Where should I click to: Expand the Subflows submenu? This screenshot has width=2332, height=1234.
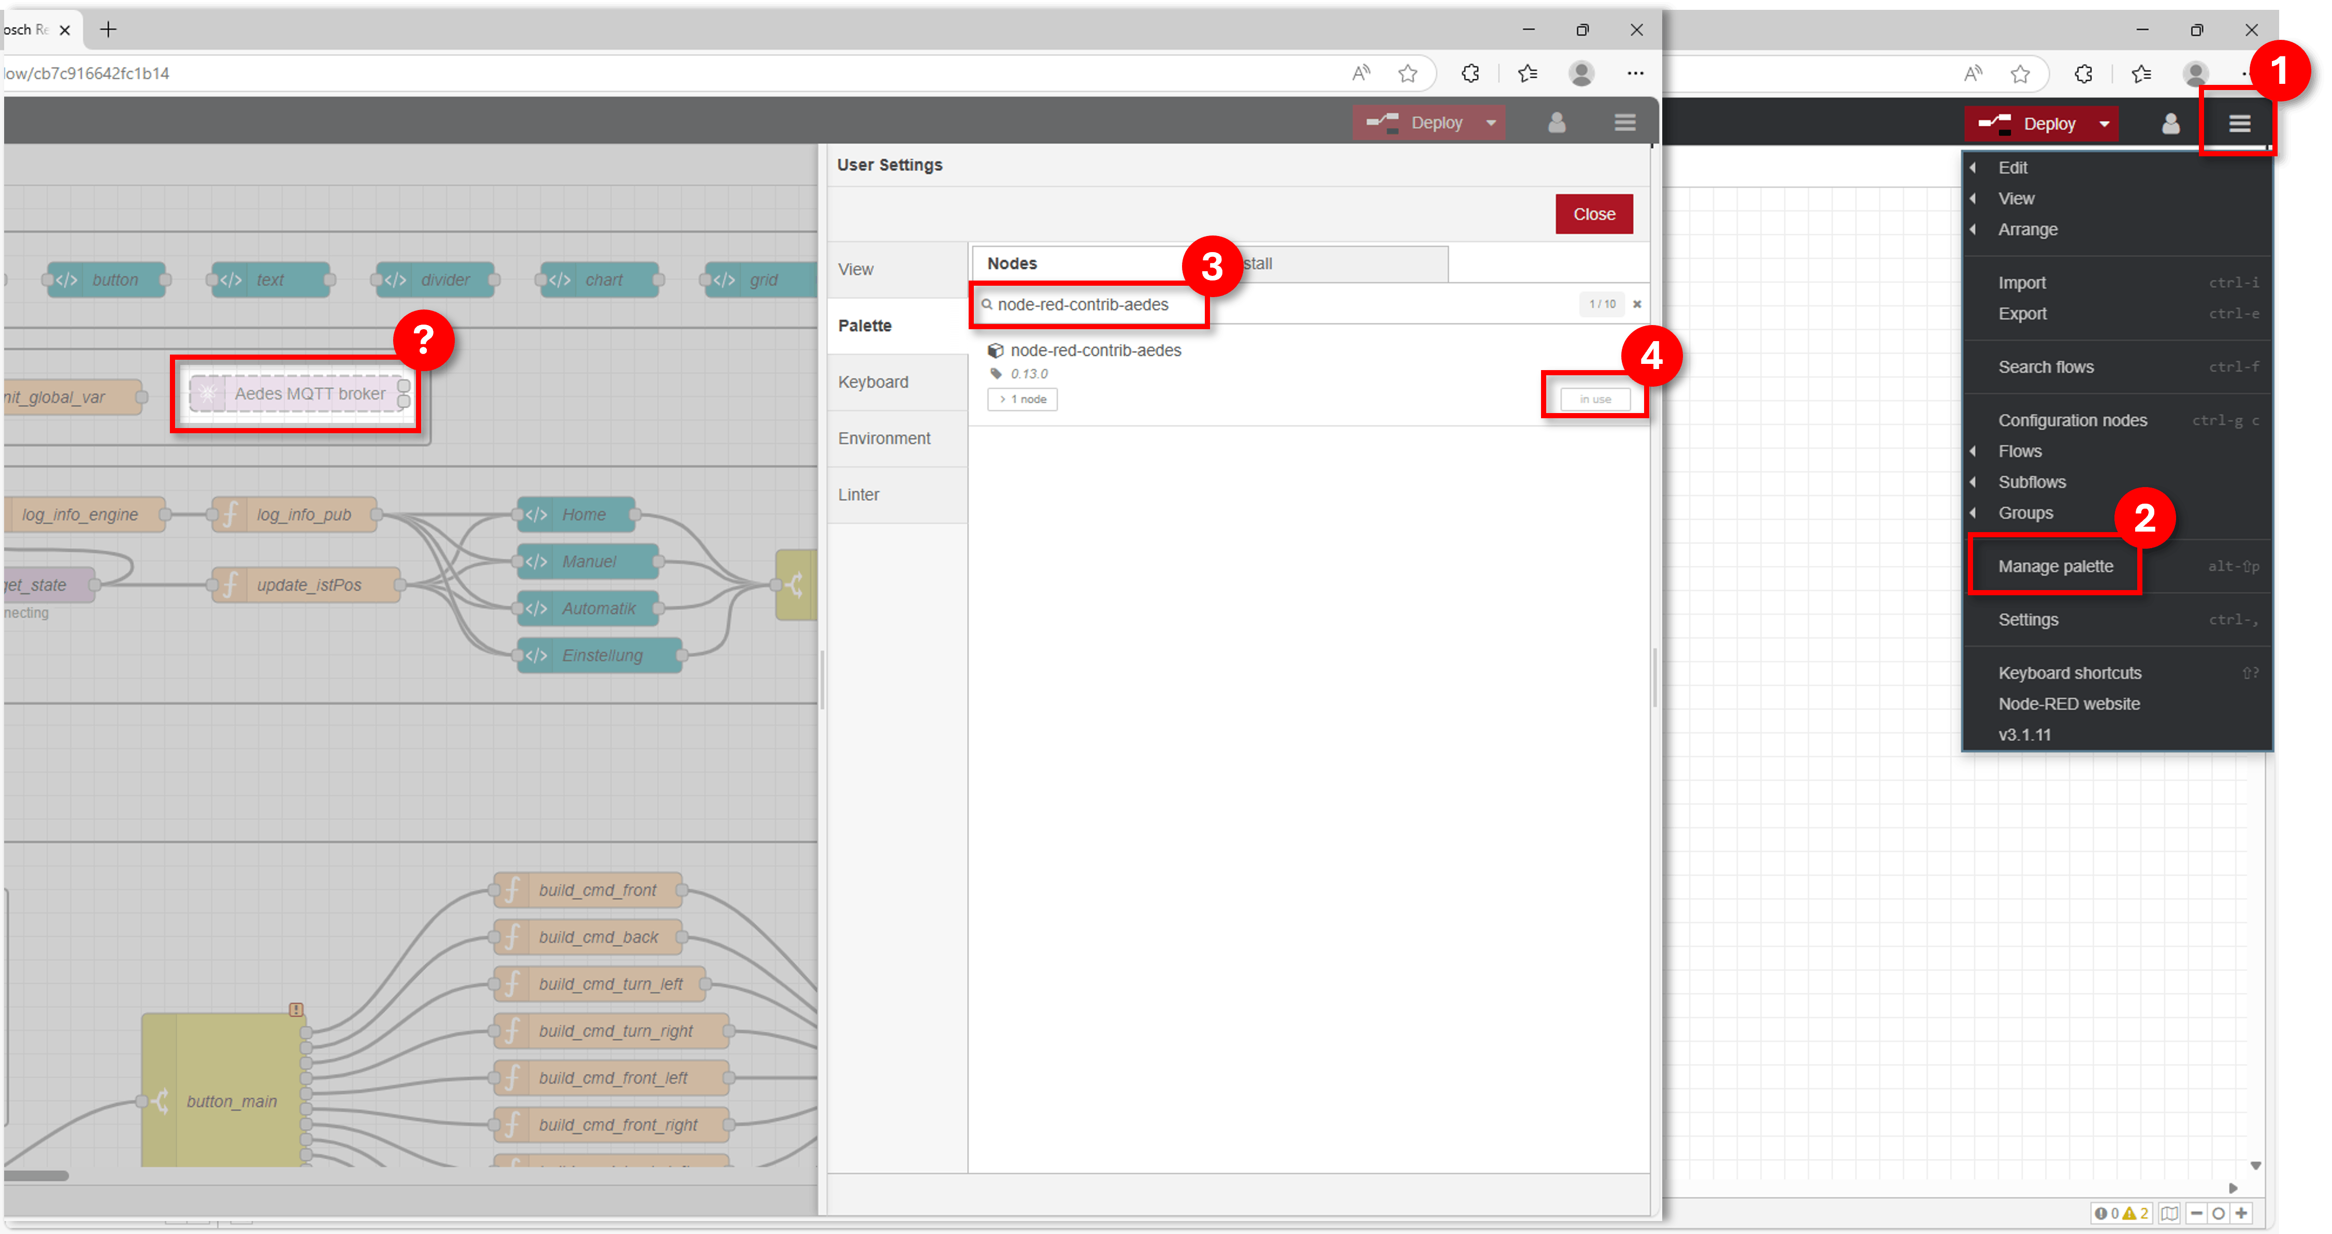click(2117, 481)
